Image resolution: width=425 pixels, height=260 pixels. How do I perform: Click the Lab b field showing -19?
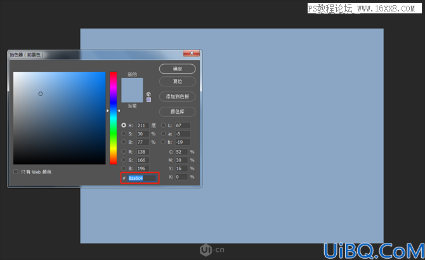click(183, 142)
